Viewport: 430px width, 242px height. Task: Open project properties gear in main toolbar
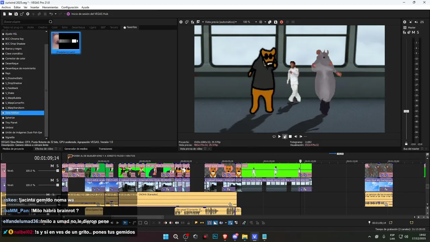coord(28,14)
